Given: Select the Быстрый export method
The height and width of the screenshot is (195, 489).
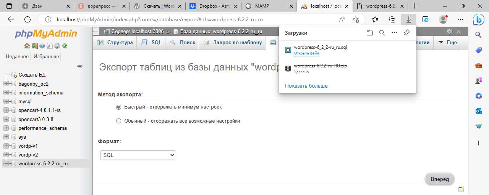Looking at the screenshot, I should point(118,107).
